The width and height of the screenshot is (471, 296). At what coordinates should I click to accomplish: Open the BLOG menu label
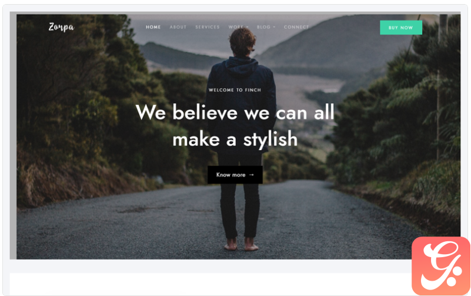tap(263, 27)
